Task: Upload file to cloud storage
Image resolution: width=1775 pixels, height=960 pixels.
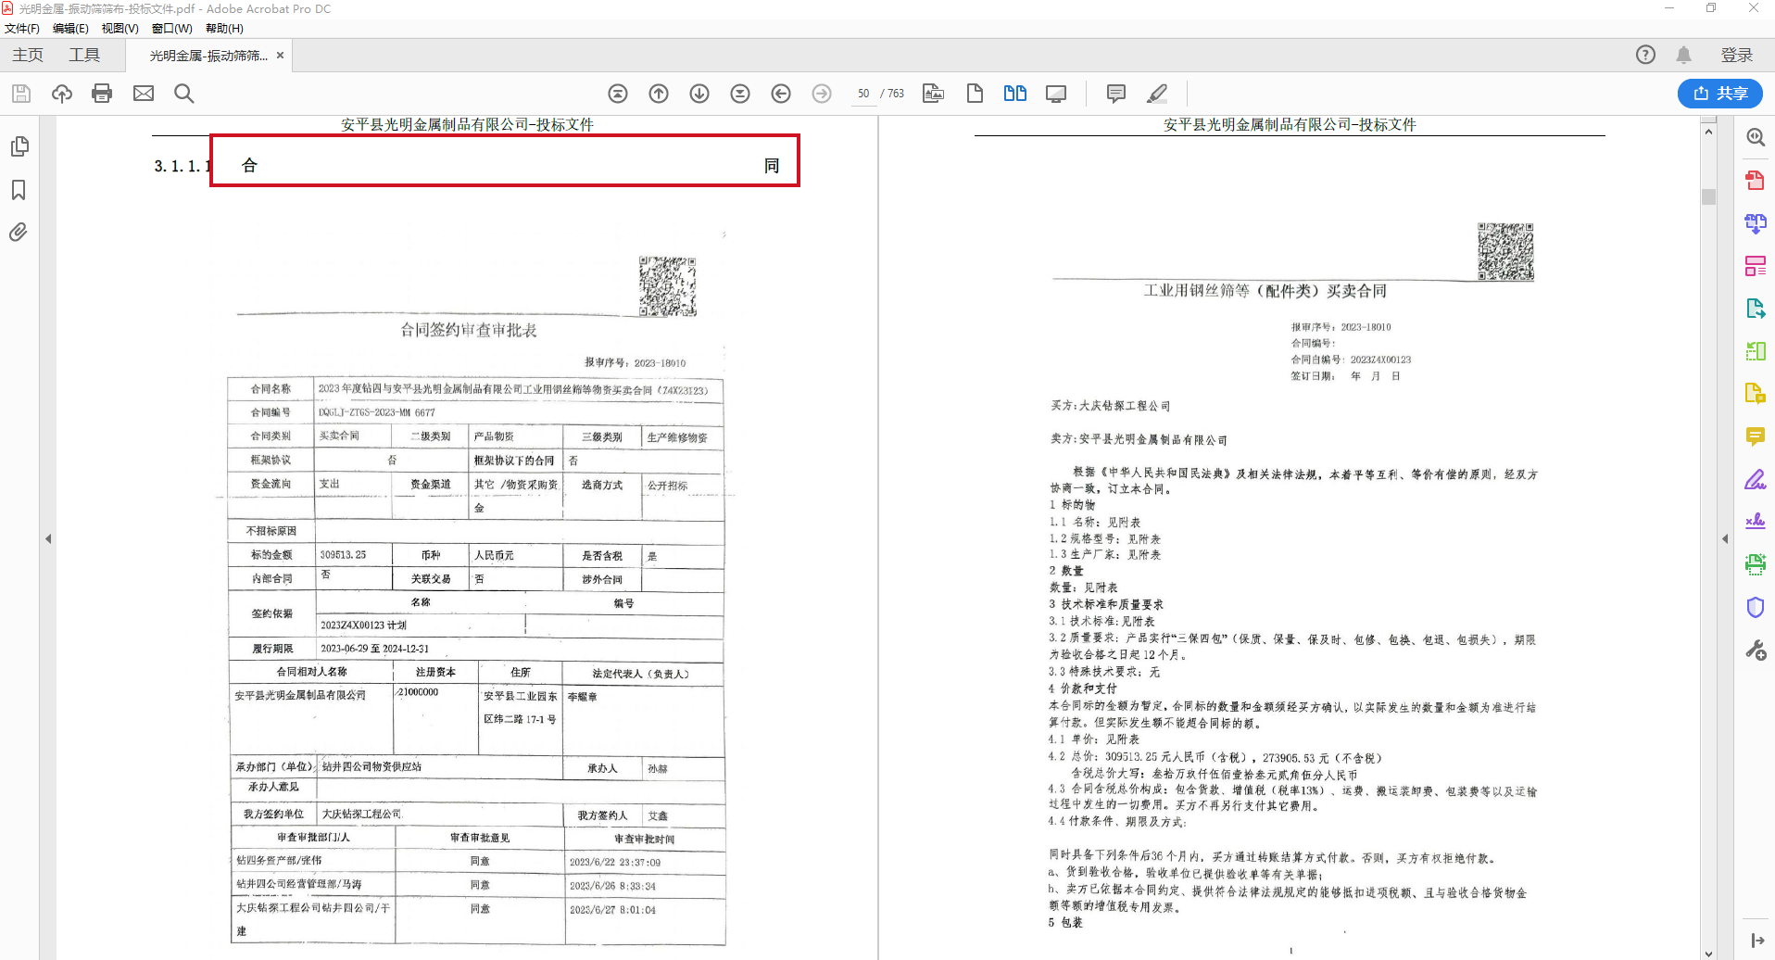Action: click(x=62, y=94)
